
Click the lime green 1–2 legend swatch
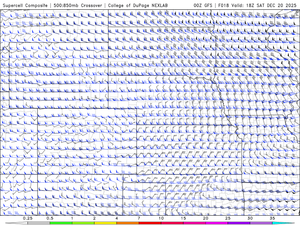pos(83,223)
